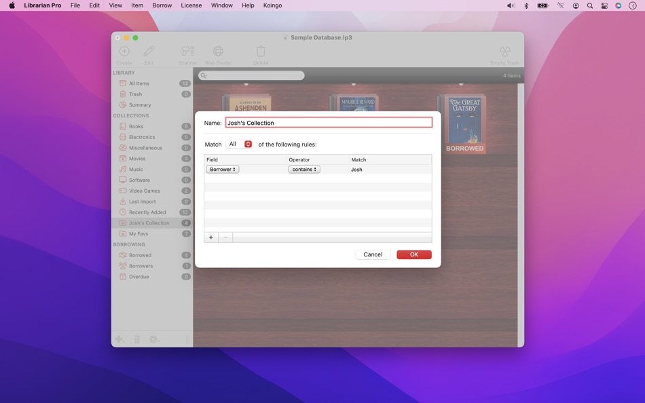Open the gear actions icon below sidebar
645x403 pixels.
[154, 339]
